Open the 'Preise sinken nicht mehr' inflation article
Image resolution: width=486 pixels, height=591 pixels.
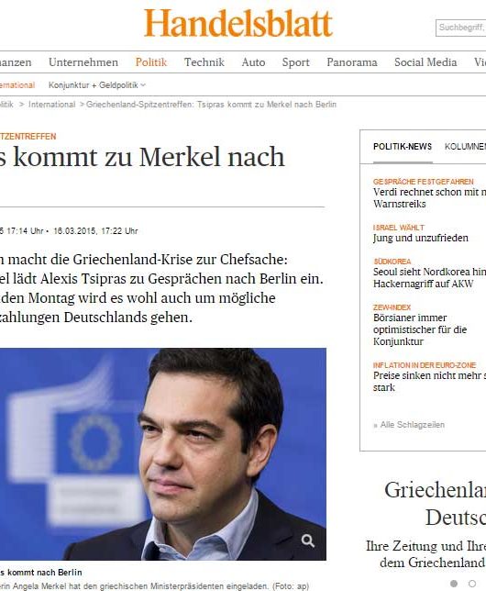(x=429, y=382)
